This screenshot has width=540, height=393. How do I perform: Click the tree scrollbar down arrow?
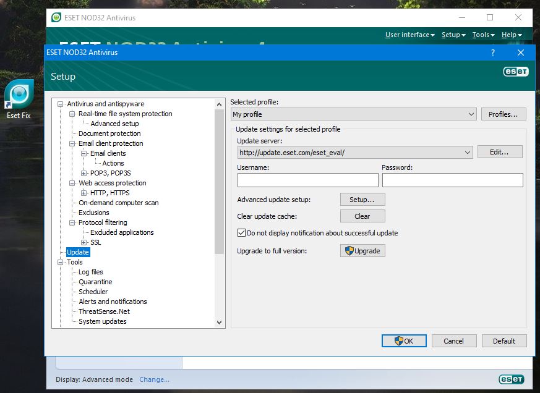pos(220,322)
